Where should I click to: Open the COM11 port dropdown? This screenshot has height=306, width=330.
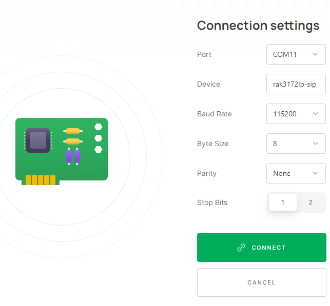pyautogui.click(x=296, y=54)
